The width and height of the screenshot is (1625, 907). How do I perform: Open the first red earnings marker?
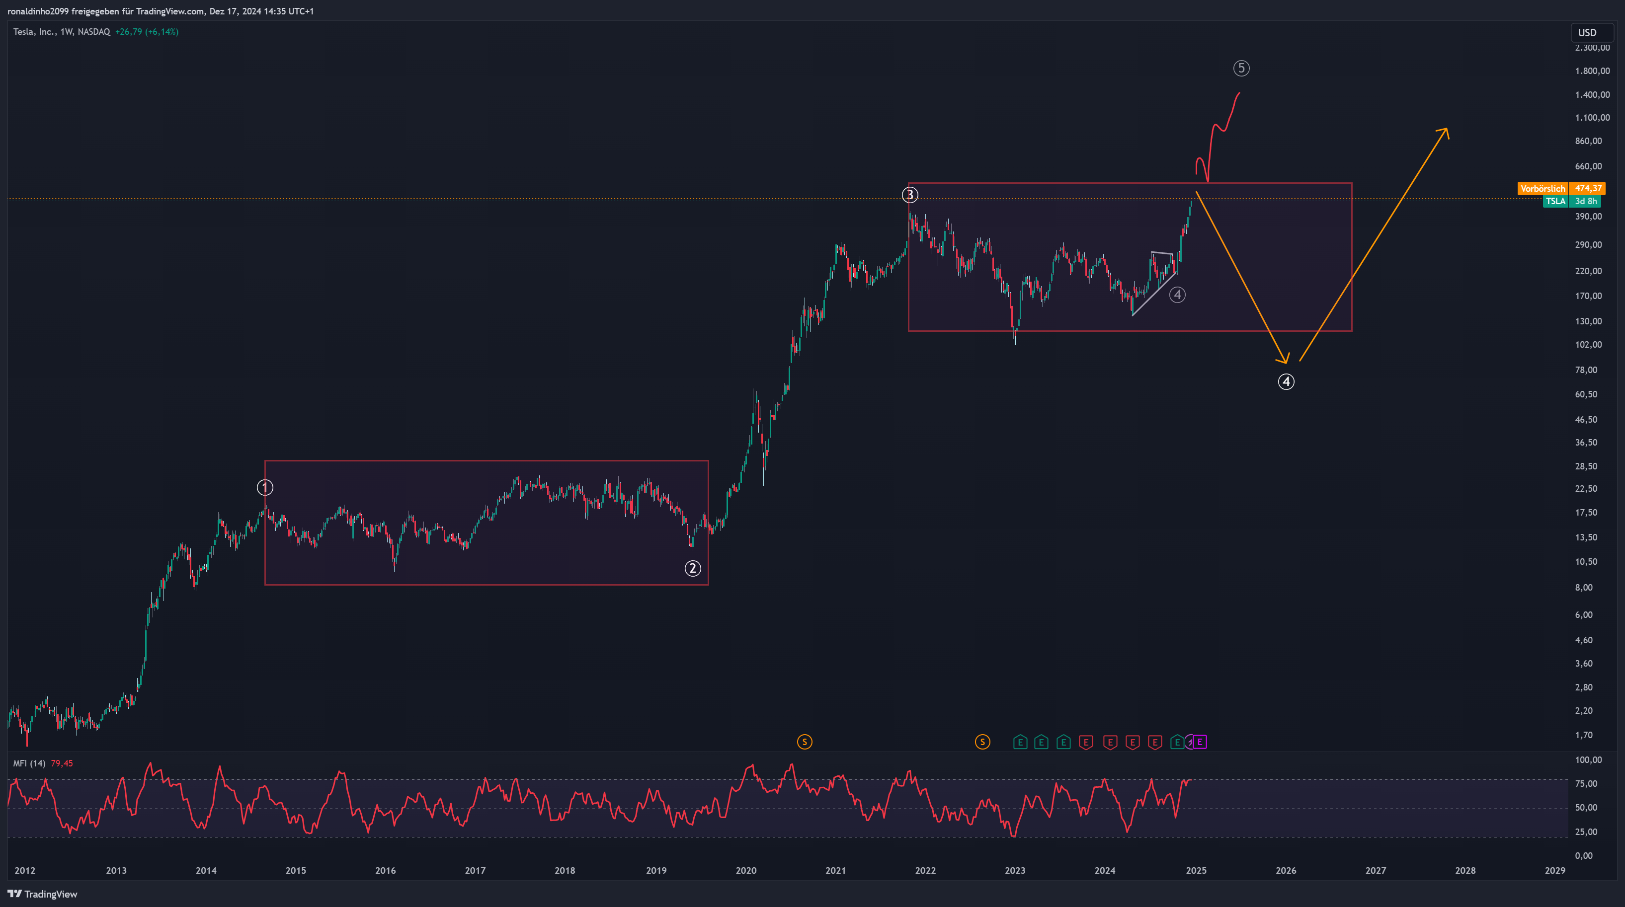click(1086, 742)
